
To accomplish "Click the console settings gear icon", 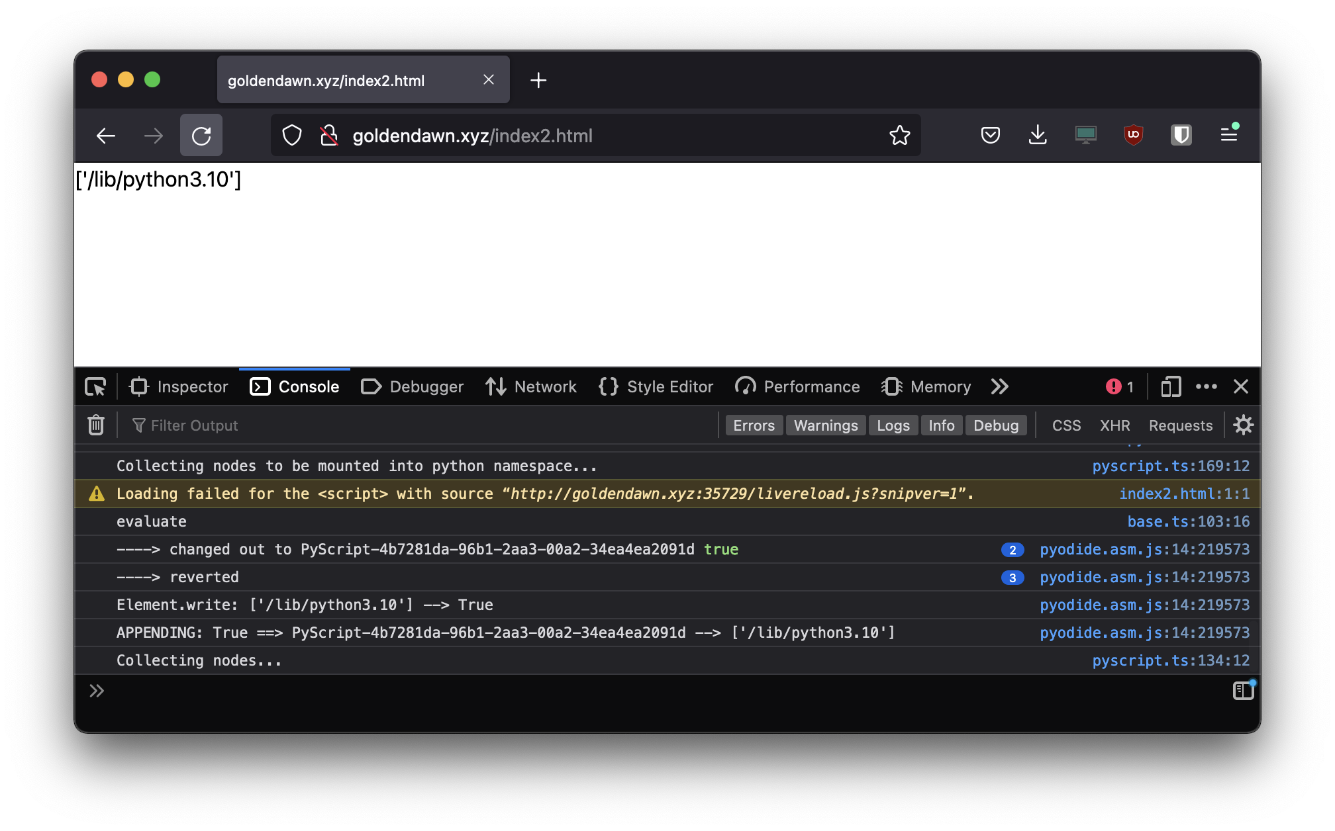I will pyautogui.click(x=1243, y=425).
